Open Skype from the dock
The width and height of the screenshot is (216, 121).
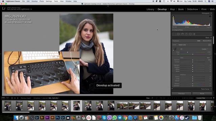pos(104,118)
